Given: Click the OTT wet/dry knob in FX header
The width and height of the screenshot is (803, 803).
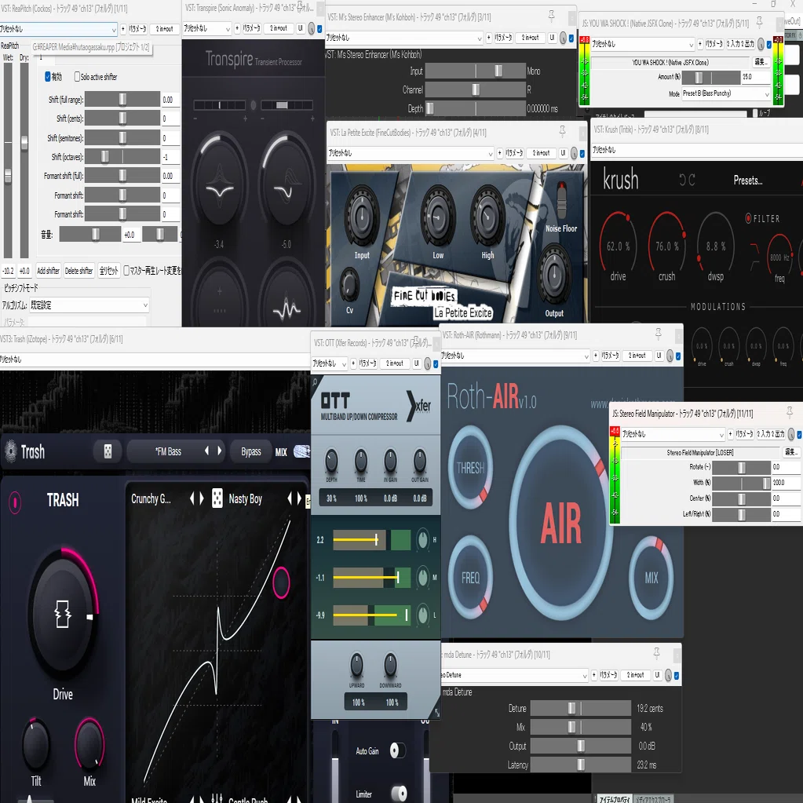Looking at the screenshot, I should [428, 364].
